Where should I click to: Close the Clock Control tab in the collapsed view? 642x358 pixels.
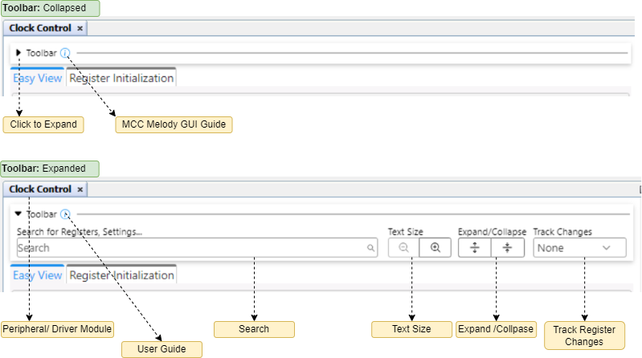click(80, 28)
